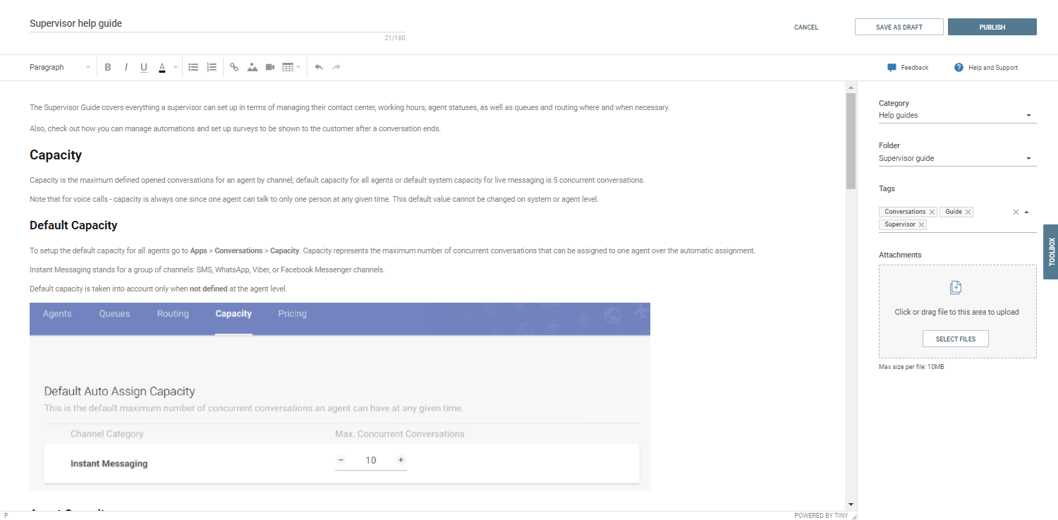
Task: Click the P element path in the status bar
Action: click(x=6, y=516)
